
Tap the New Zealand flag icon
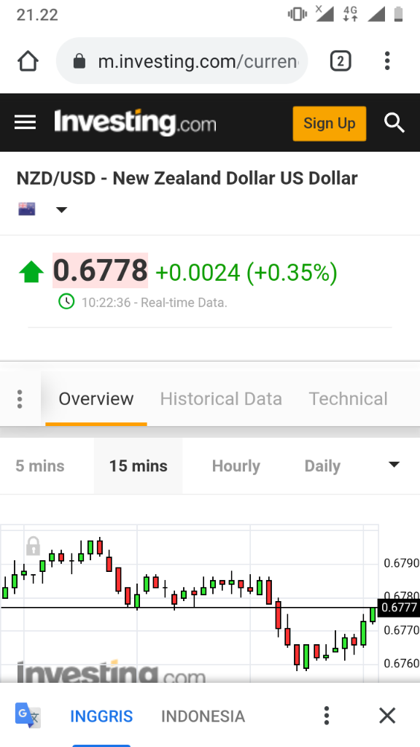click(27, 209)
